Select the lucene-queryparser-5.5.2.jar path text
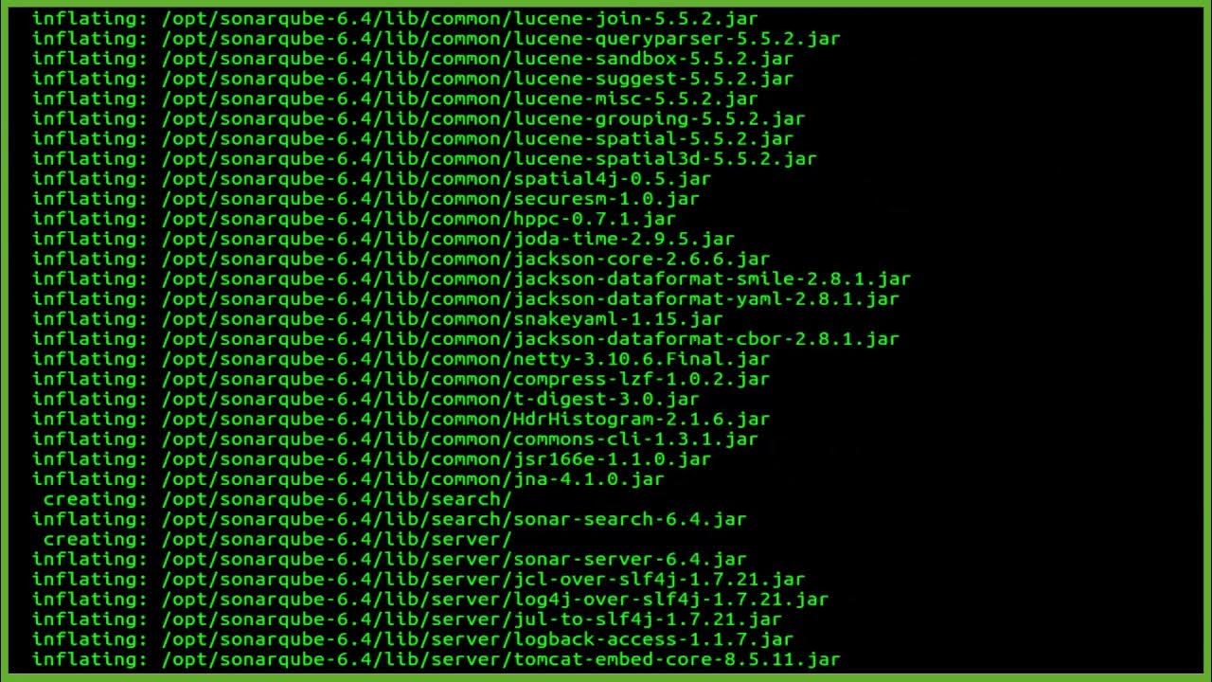 (501, 39)
